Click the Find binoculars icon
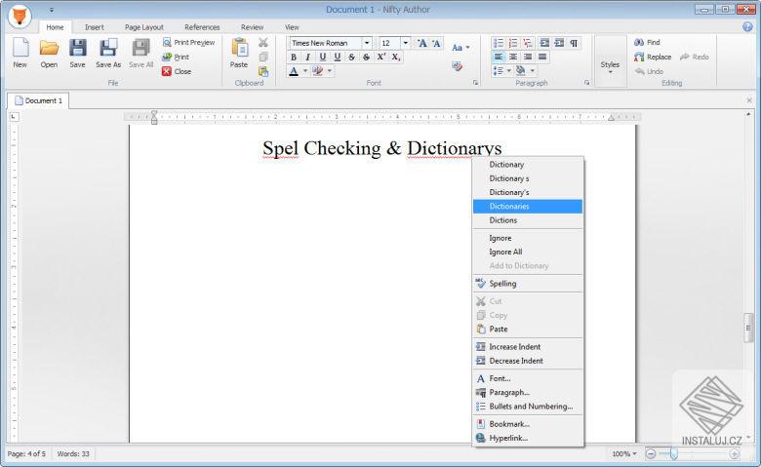The width and height of the screenshot is (761, 467). 639,42
